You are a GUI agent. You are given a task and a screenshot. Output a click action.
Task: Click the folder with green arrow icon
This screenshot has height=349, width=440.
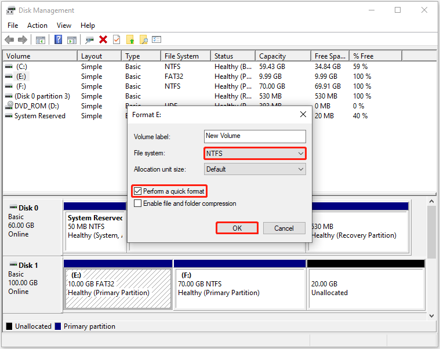130,39
